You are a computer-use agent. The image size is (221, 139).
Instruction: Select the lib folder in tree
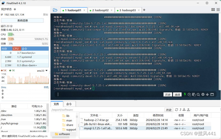pyautogui.click(x=66, y=116)
